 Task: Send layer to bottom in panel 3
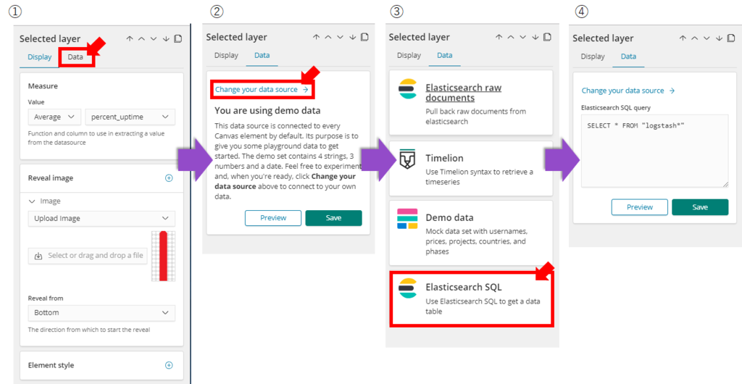click(535, 37)
